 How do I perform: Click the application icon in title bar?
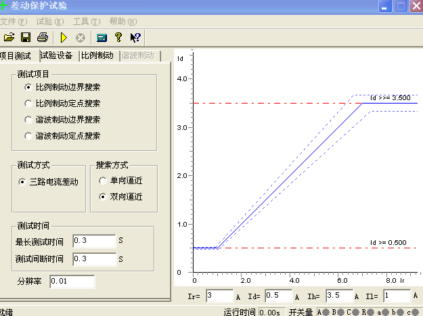3,5
